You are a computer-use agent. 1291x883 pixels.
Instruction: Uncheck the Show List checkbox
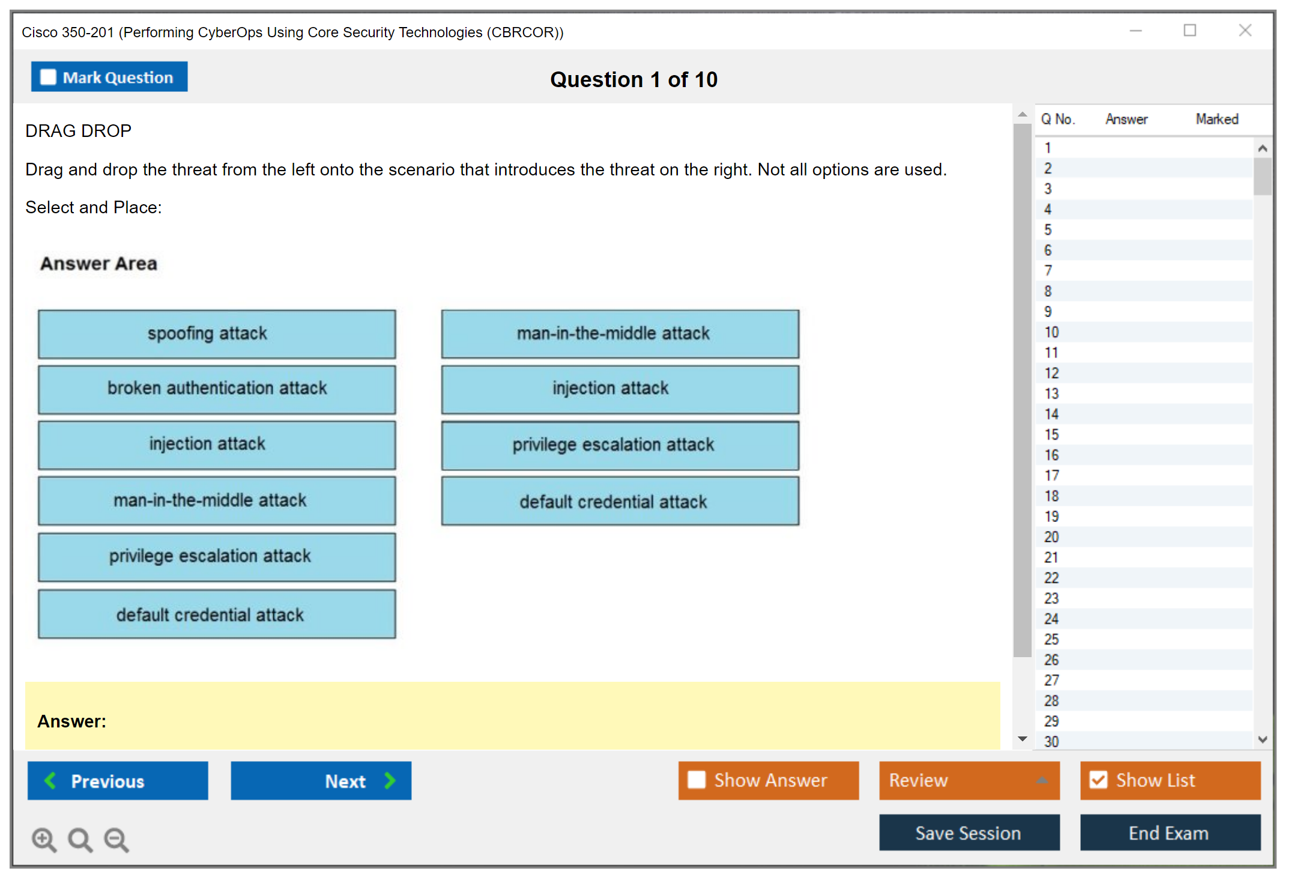pos(1098,780)
